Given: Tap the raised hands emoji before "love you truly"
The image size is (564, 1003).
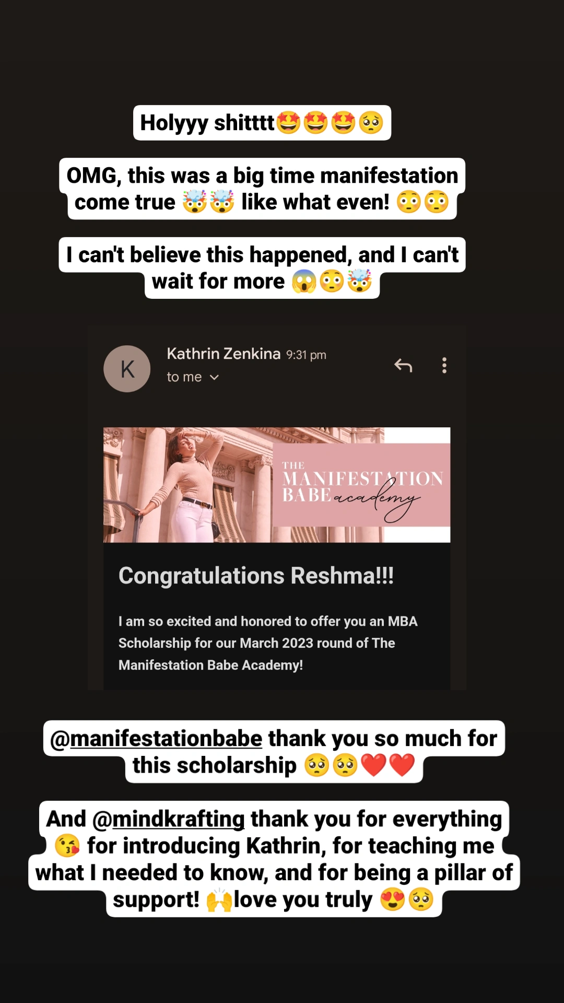Looking at the screenshot, I should 219,900.
